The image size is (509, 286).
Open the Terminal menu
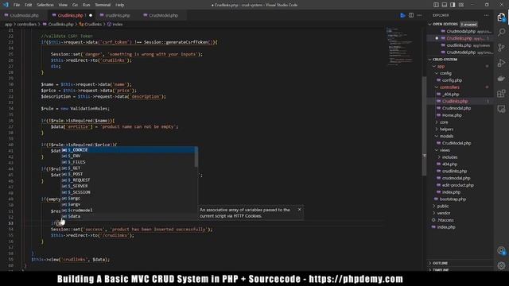103,5
